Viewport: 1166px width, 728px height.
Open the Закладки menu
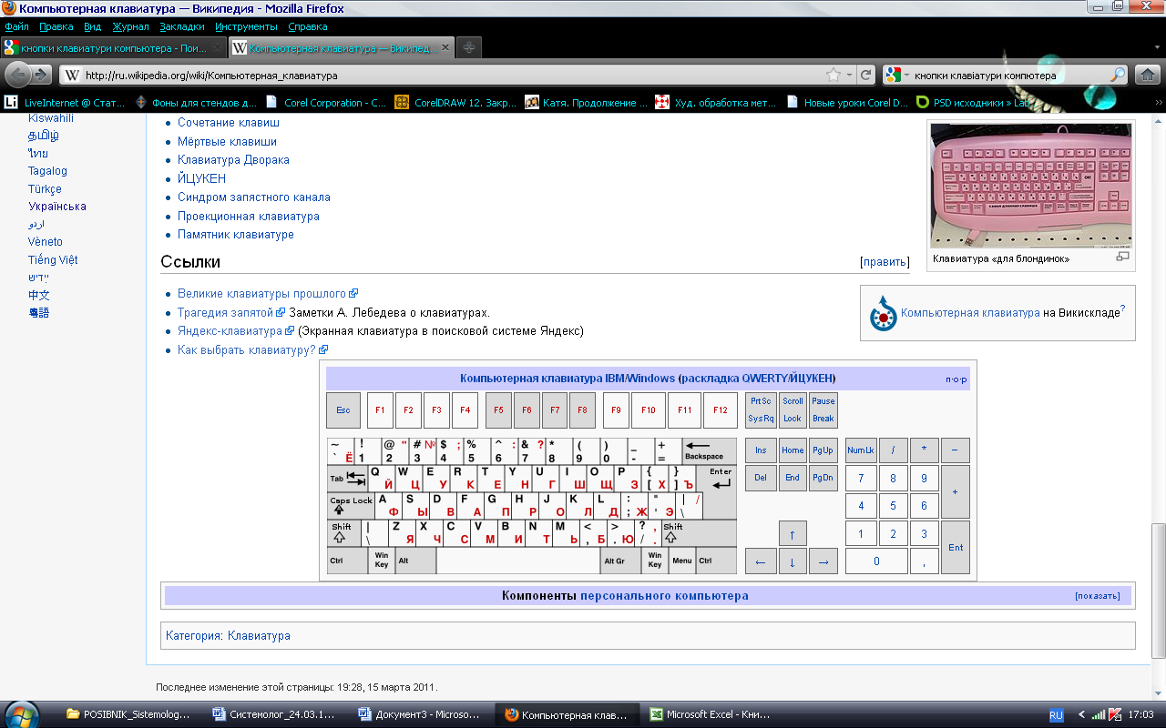(x=181, y=26)
